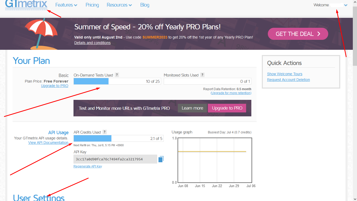
Task: Click the Plan Price: Free Forever text
Action: pyautogui.click(x=47, y=81)
